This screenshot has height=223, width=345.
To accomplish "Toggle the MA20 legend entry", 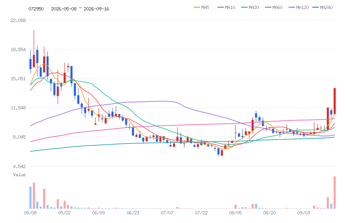I will click(250, 8).
